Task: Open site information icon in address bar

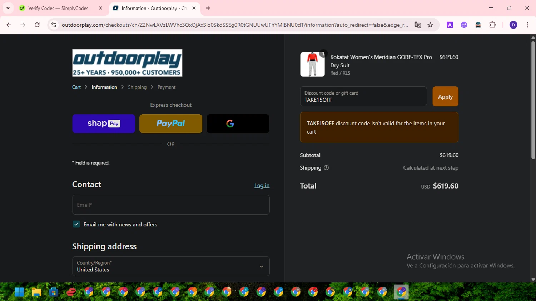Action: click(x=54, y=25)
